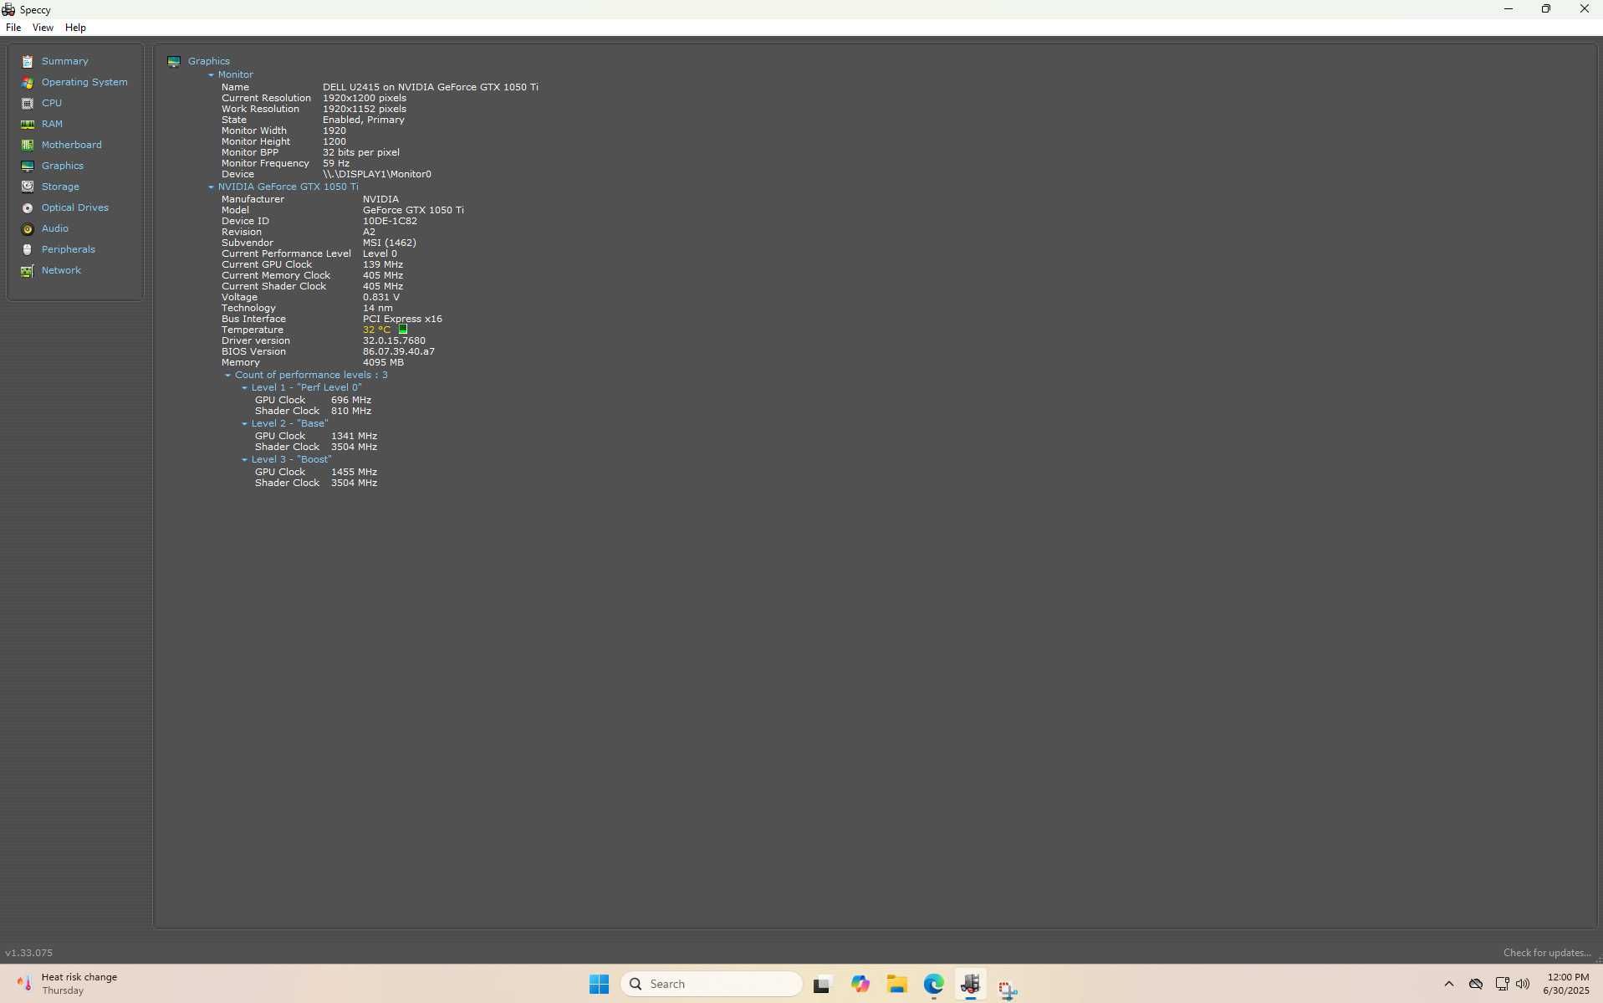Click the taskbar Search box

(711, 984)
